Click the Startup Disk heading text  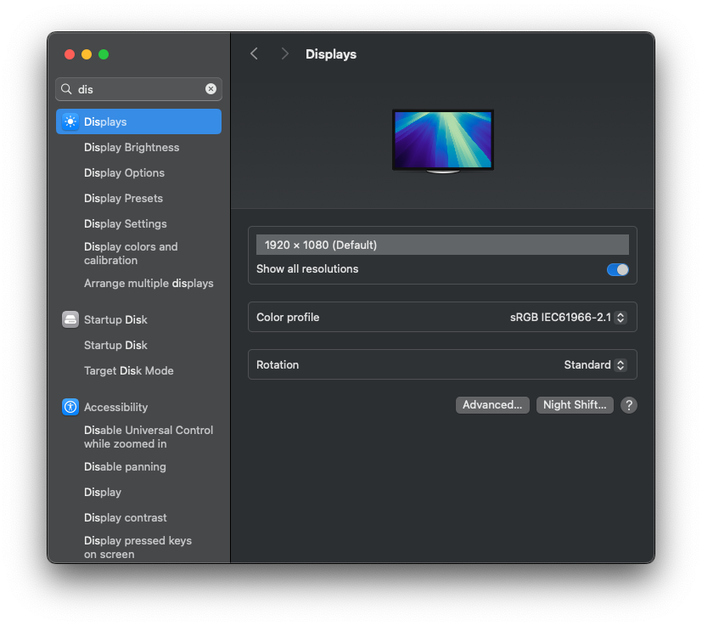coord(115,319)
